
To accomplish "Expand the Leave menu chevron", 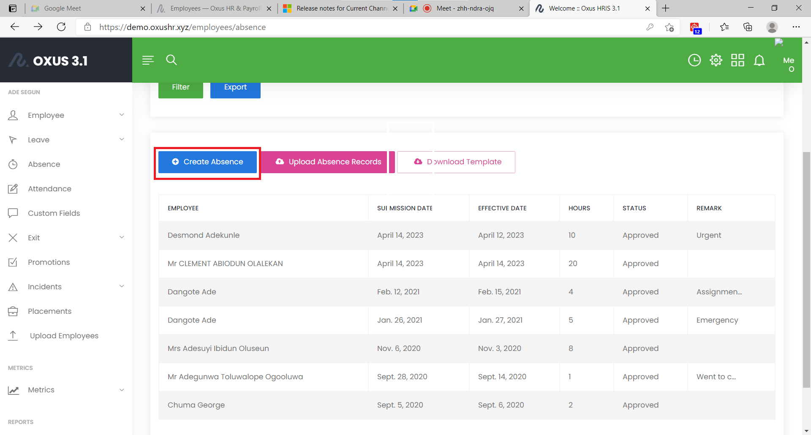I will click(122, 139).
